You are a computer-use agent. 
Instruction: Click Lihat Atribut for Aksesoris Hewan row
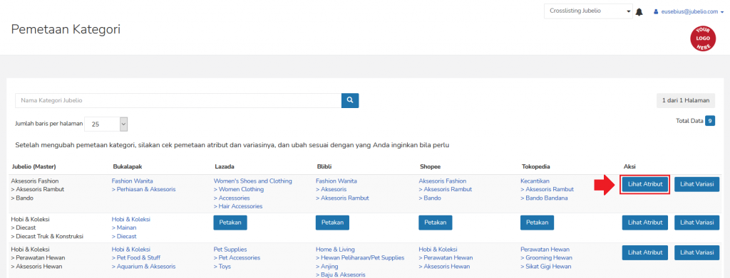(x=644, y=253)
